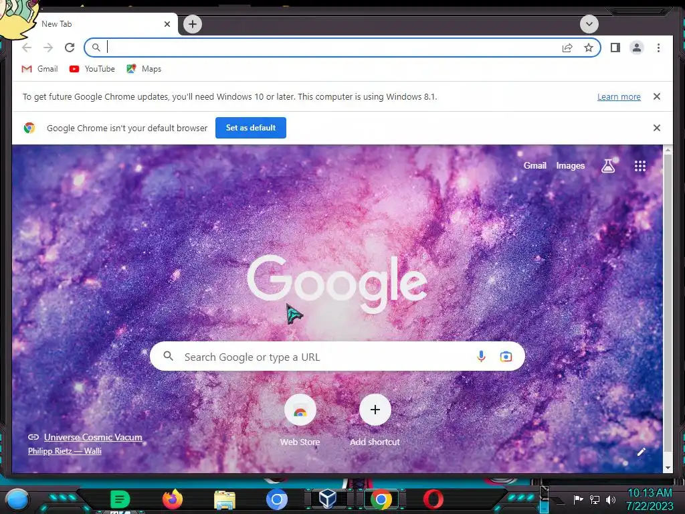Open the tab search dropdown
685x514 pixels.
[589, 24]
